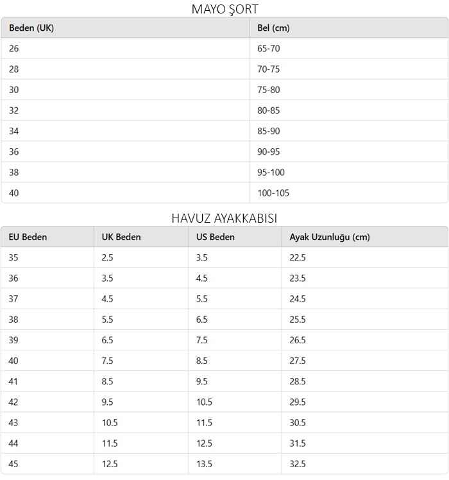Click the 90-95 waist range cell
Viewport: 449px width, 480px height.
(x=269, y=151)
